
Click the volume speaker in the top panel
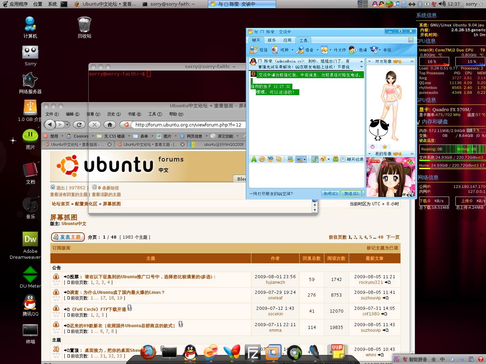click(442, 4)
